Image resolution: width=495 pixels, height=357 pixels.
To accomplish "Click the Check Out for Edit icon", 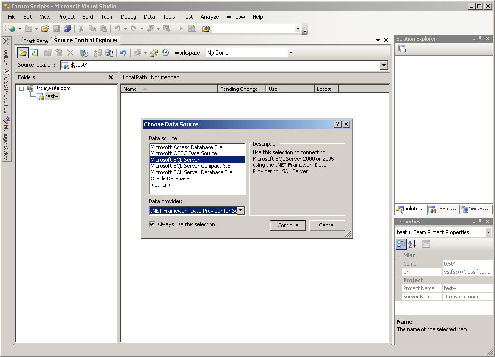I will click(98, 53).
